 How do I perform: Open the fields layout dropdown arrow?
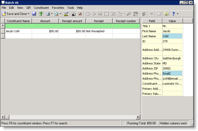(139, 14)
